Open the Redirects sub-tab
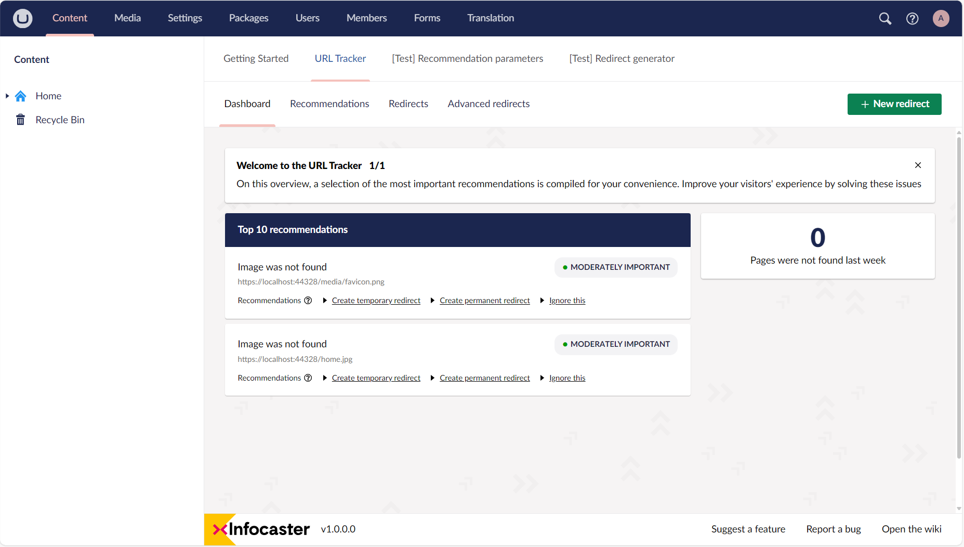 tap(408, 103)
